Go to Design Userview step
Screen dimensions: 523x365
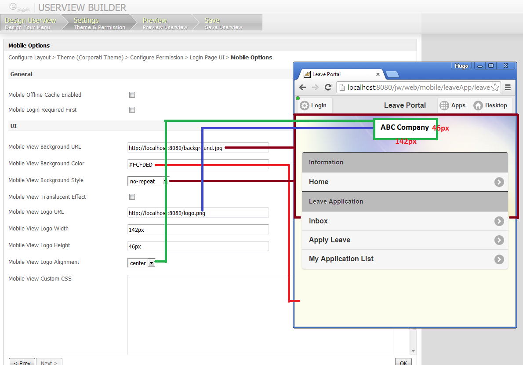[x=31, y=23]
